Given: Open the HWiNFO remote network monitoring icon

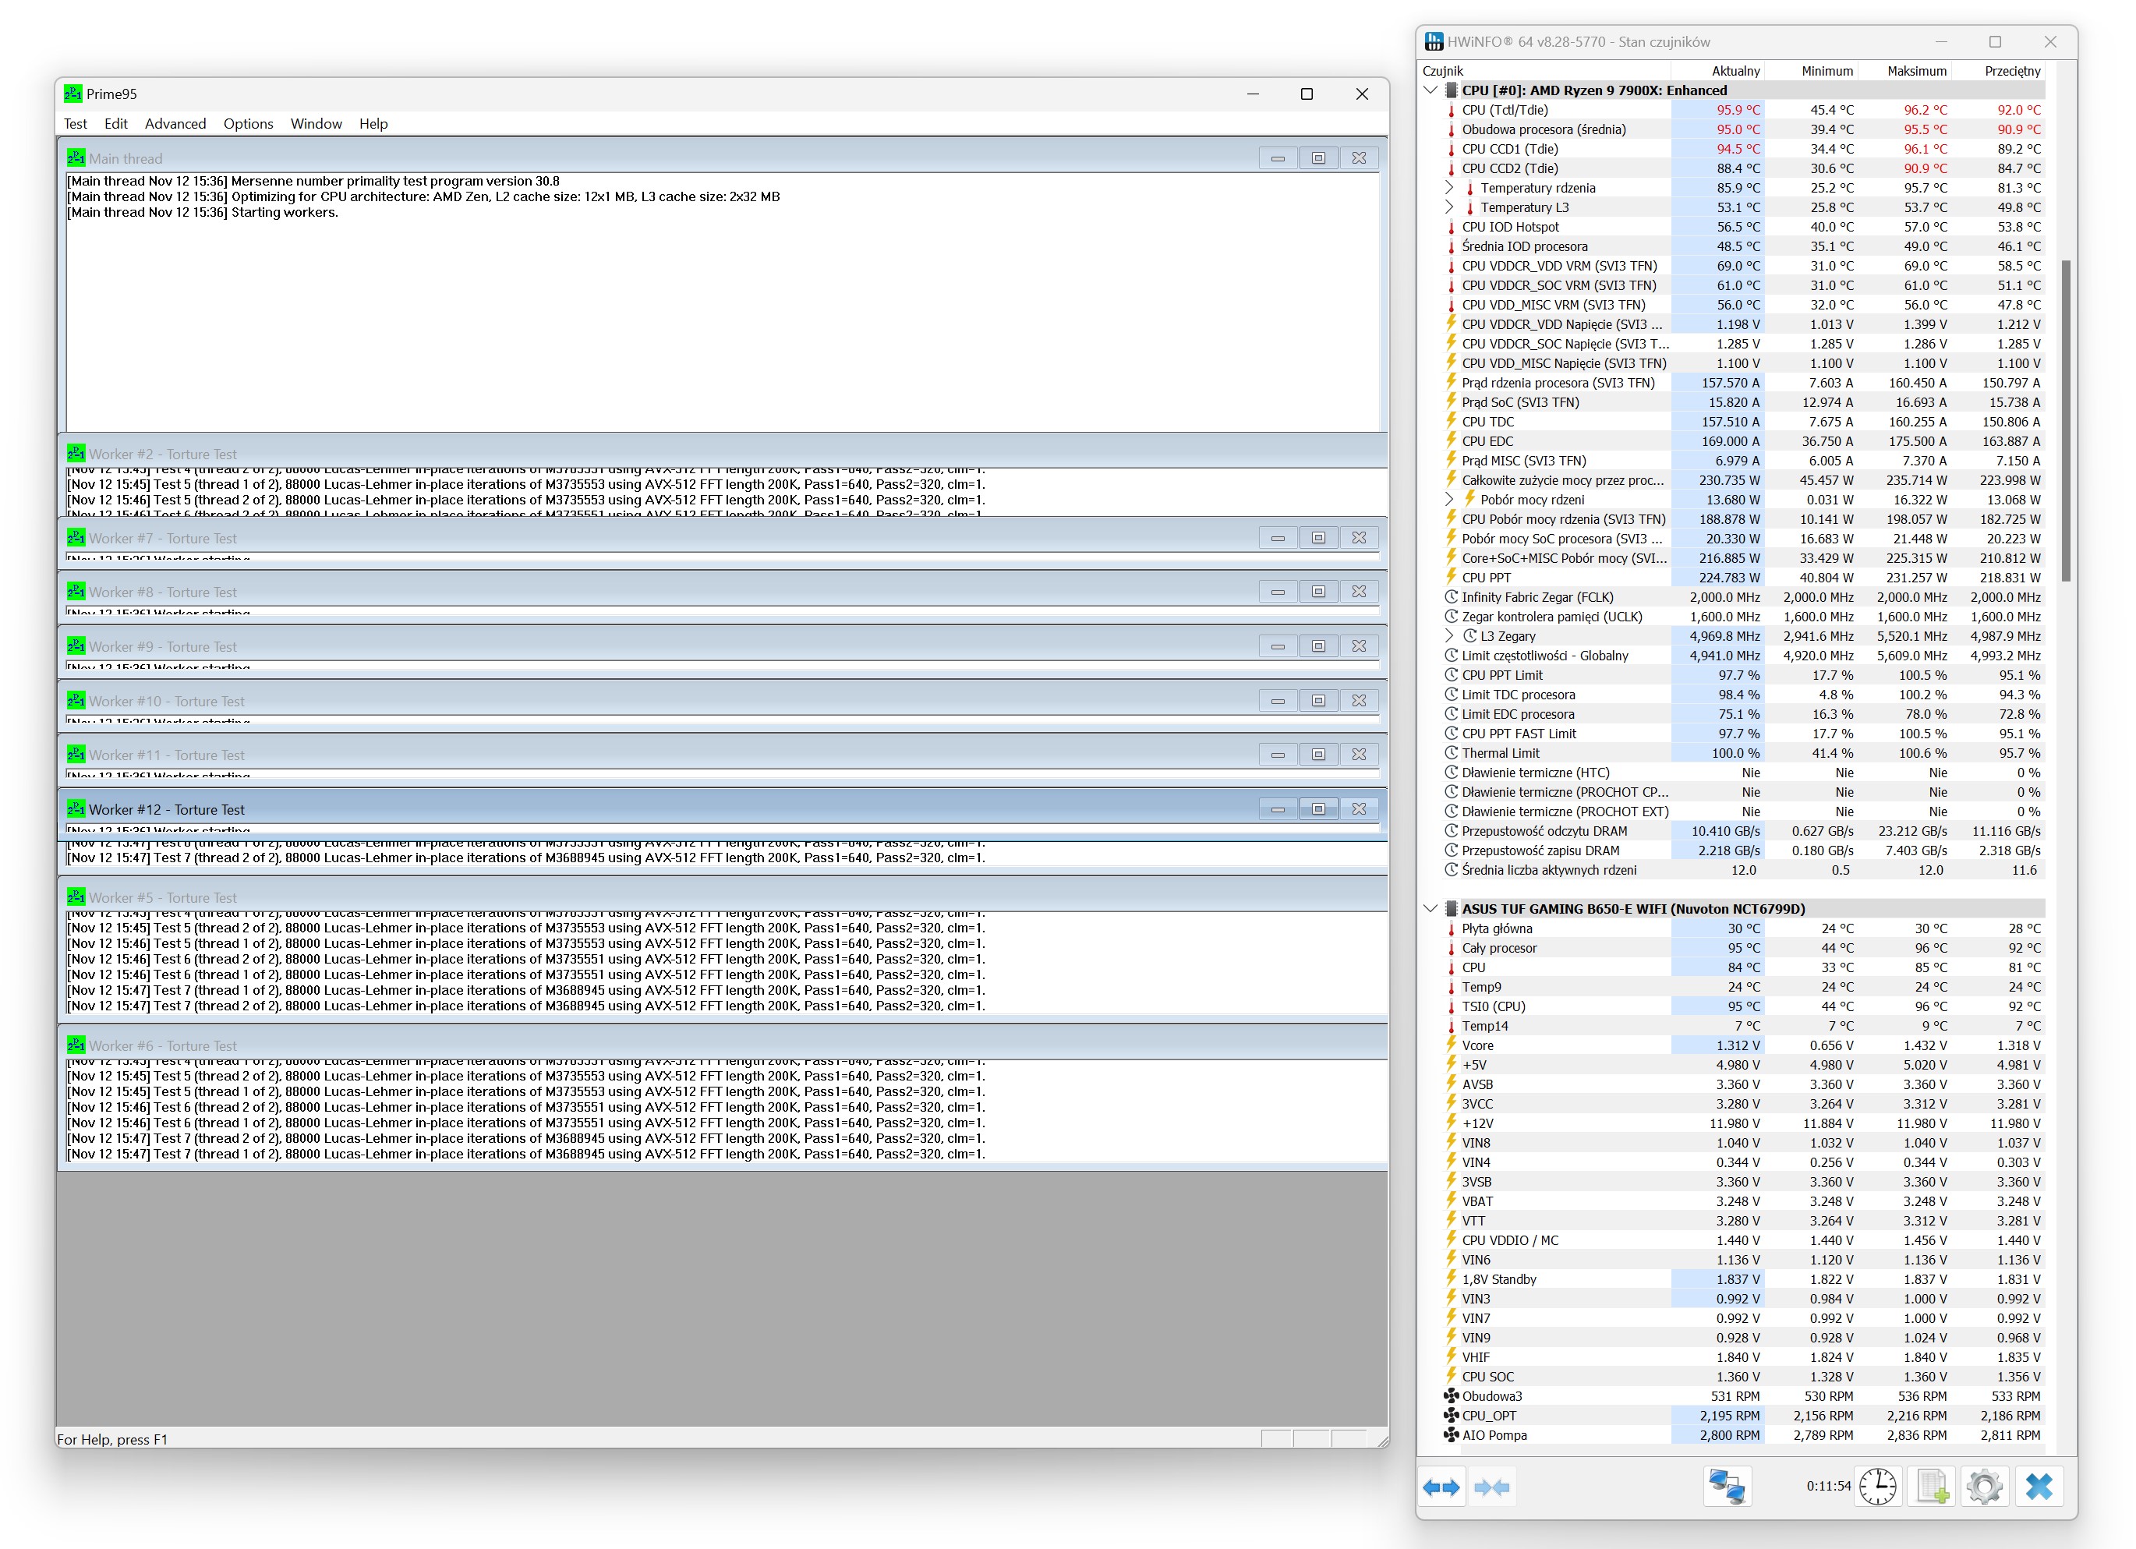Looking at the screenshot, I should point(1726,1487).
